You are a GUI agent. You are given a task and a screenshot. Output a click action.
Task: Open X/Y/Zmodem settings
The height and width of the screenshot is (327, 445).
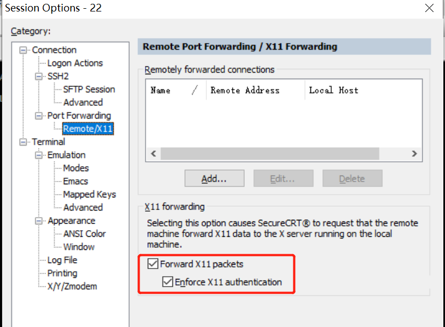(72, 287)
